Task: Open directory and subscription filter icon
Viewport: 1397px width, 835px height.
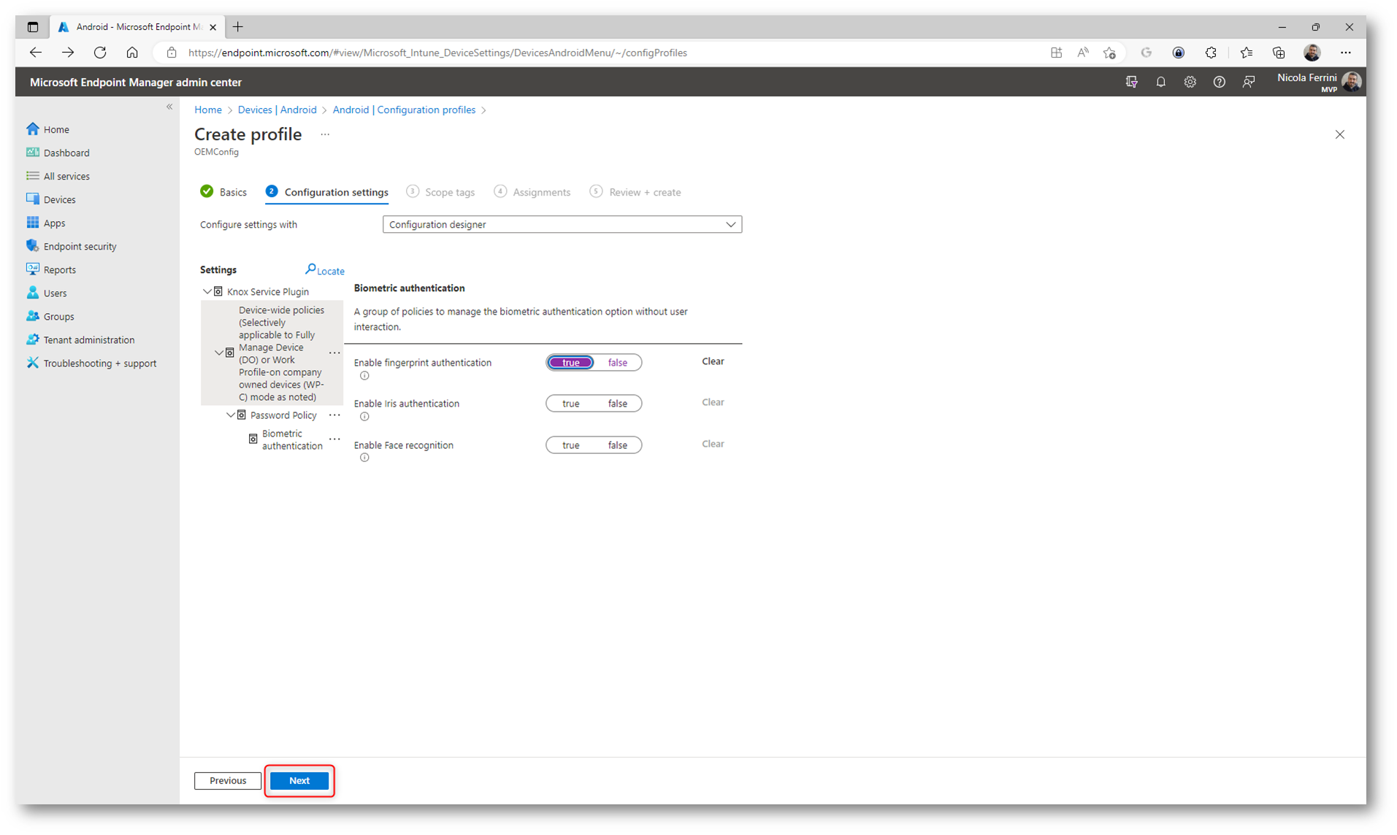Action: 1131,82
